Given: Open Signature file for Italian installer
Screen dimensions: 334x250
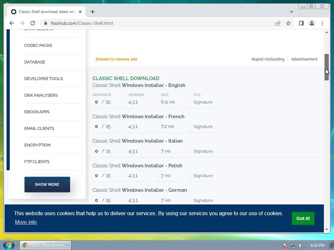Looking at the screenshot, I should pyautogui.click(x=203, y=151).
